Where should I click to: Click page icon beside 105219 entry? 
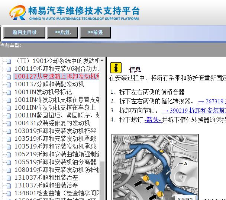[9, 155]
